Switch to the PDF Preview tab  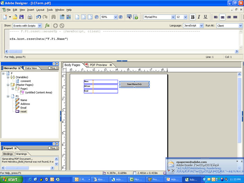click(98, 65)
